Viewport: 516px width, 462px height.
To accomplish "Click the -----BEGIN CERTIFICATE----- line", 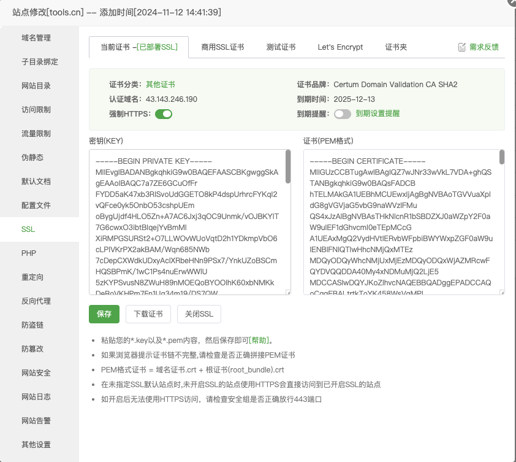I will click(367, 161).
